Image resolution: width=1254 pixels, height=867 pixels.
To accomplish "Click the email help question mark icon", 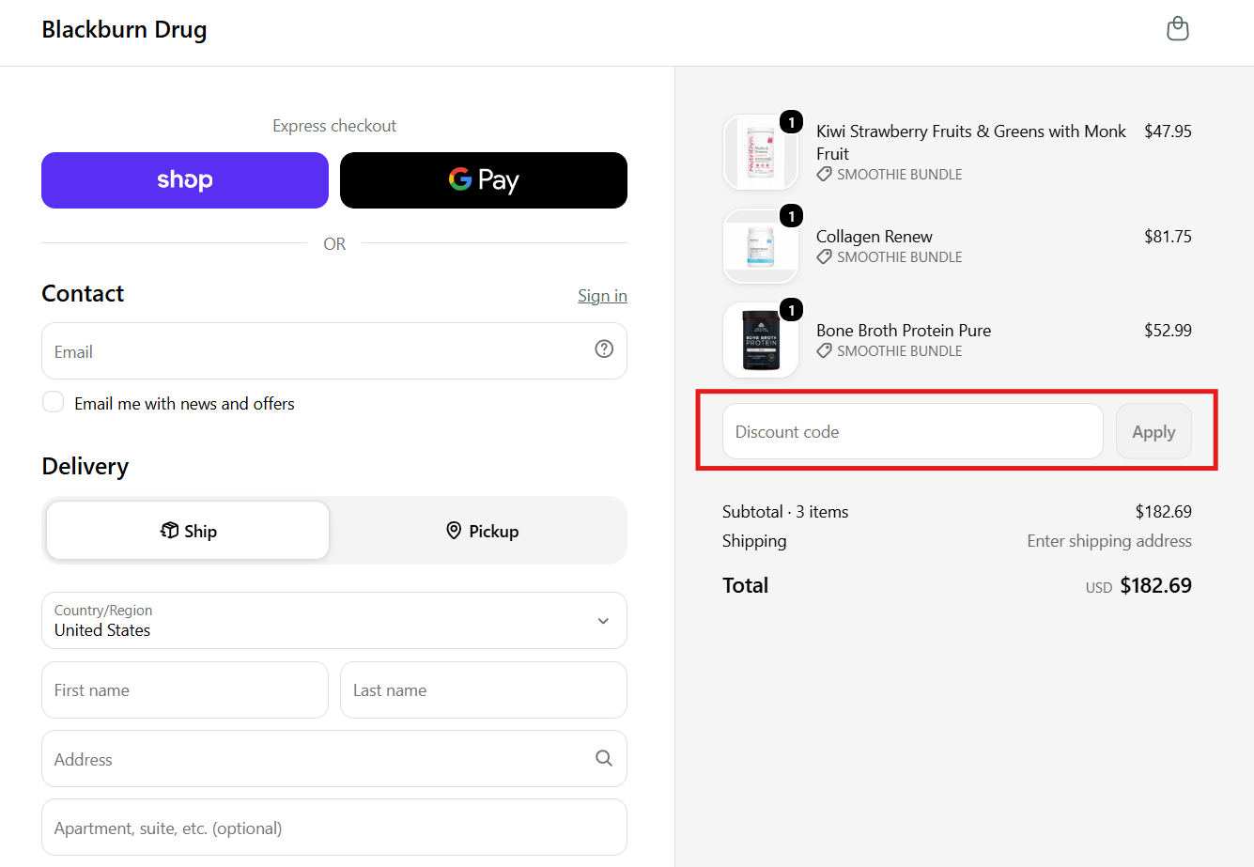I will (604, 349).
